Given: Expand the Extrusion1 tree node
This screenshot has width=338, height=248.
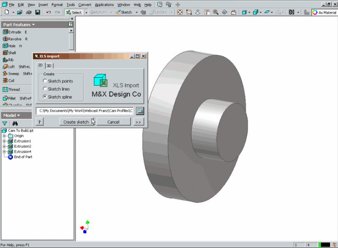Looking at the screenshot, I should [4, 141].
